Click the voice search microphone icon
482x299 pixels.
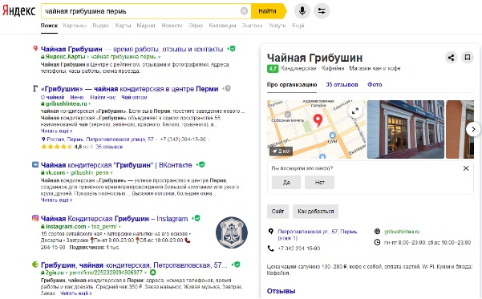(302, 11)
